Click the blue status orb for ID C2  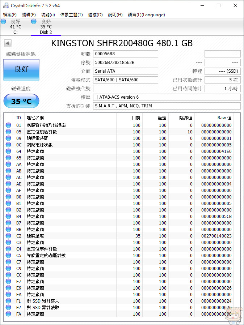tap(8, 236)
